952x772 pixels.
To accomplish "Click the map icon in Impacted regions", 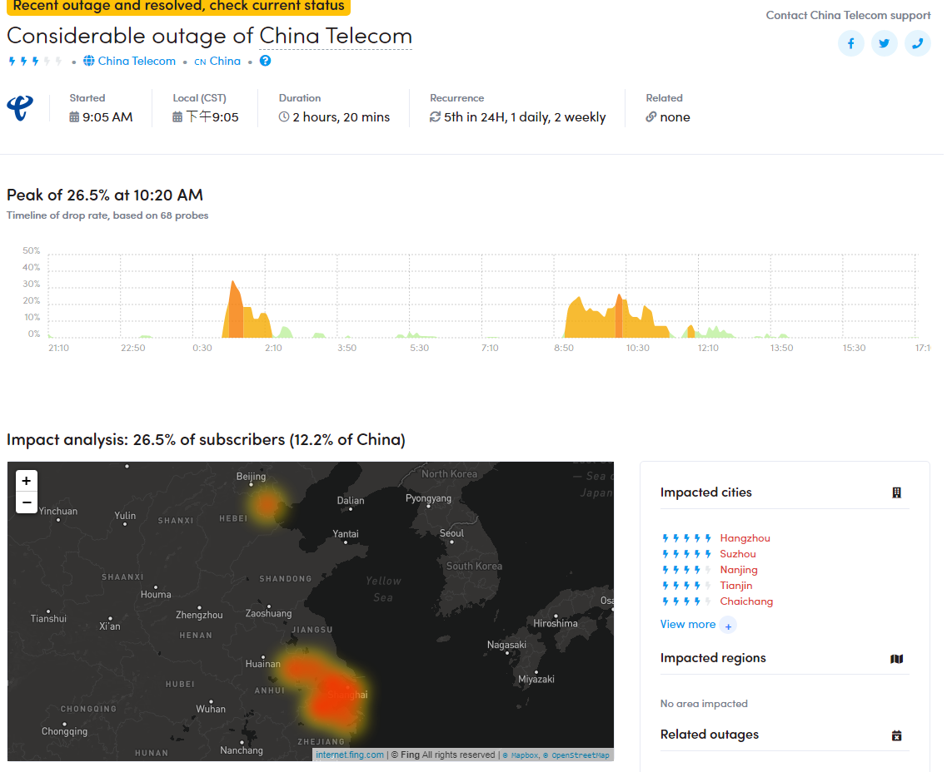I will pyautogui.click(x=896, y=659).
